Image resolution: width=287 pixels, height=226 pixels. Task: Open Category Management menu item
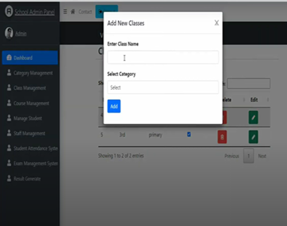[x=30, y=73]
